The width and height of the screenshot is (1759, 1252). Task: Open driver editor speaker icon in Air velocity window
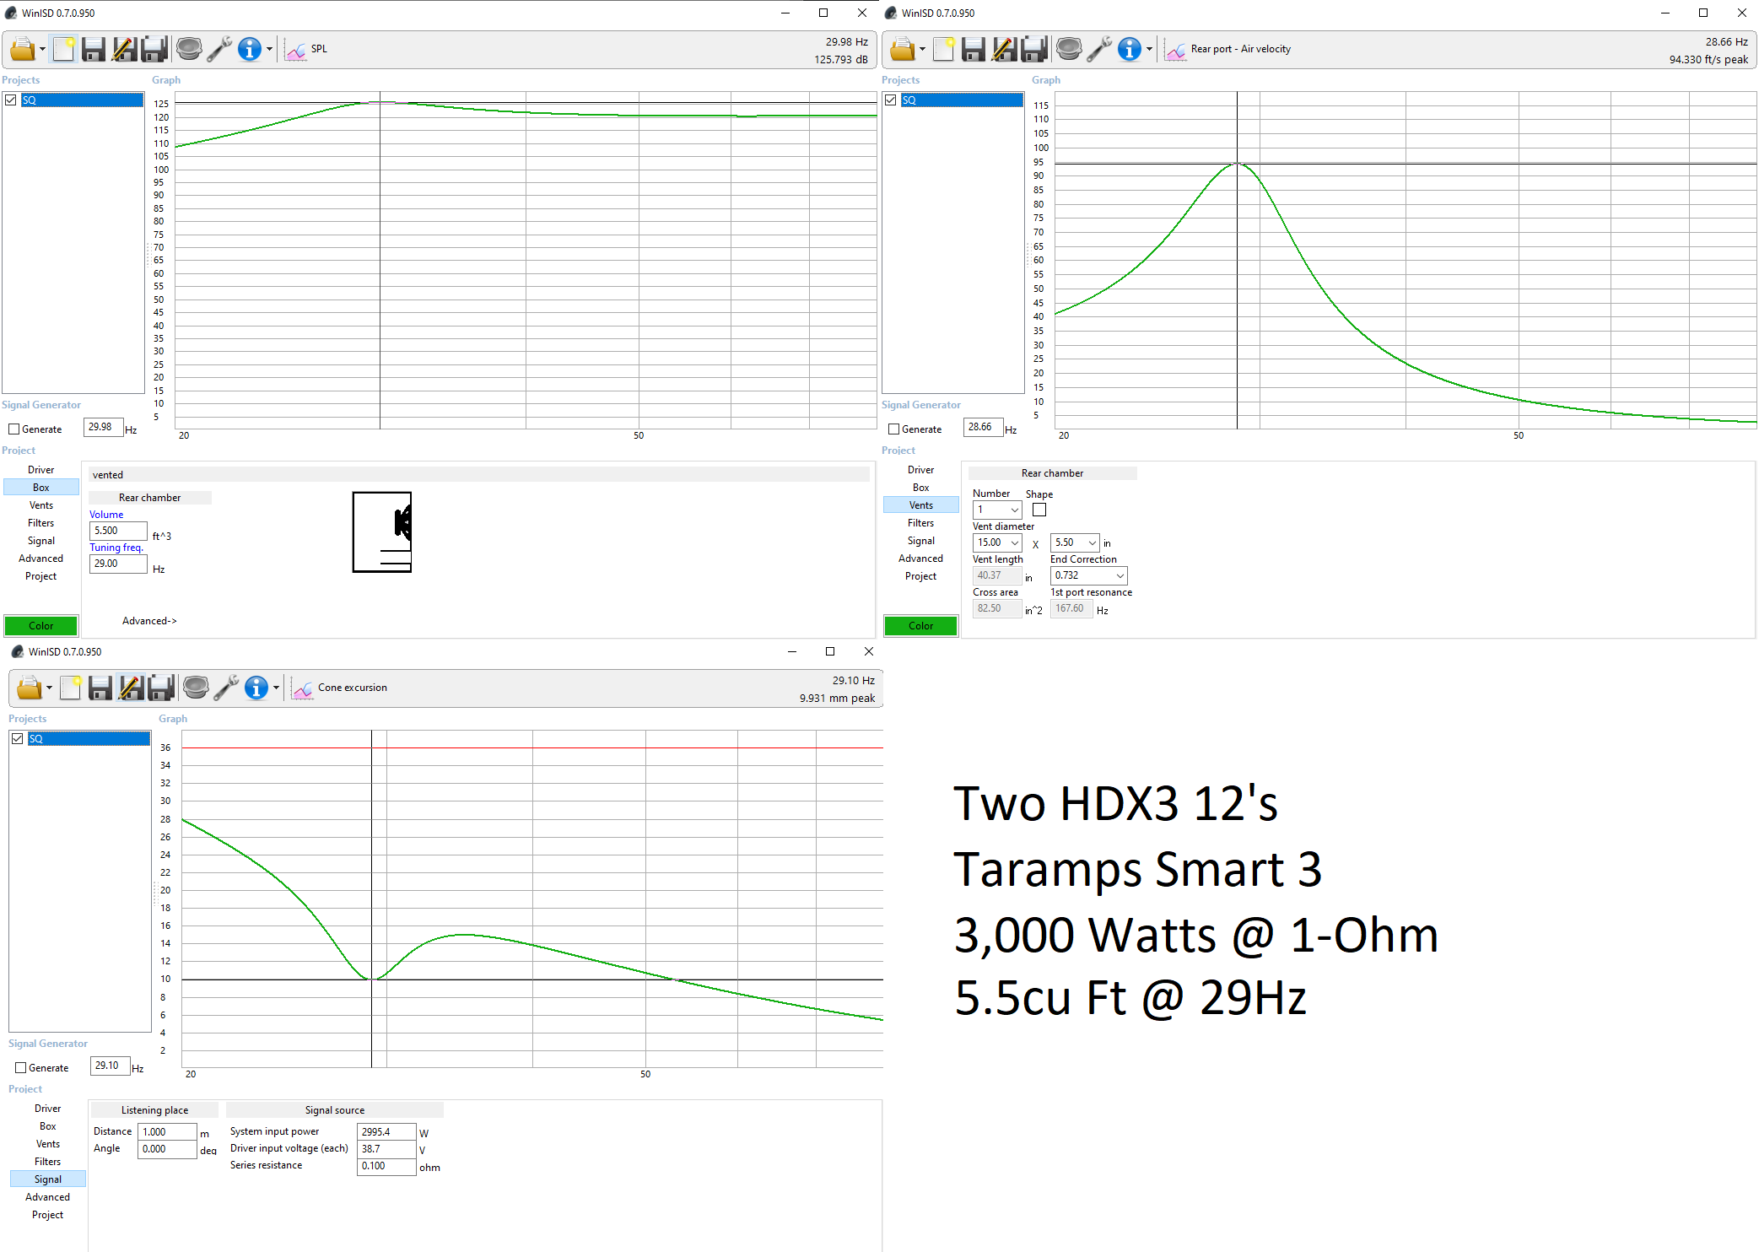pos(1069,49)
